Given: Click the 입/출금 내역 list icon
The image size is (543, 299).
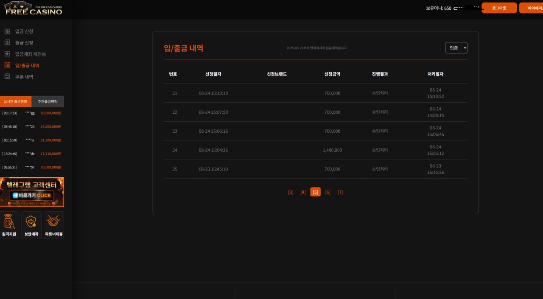Looking at the screenshot, I should [7, 65].
